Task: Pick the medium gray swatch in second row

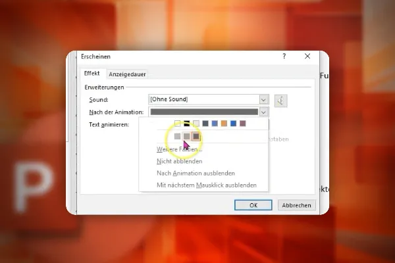Action: (187, 136)
